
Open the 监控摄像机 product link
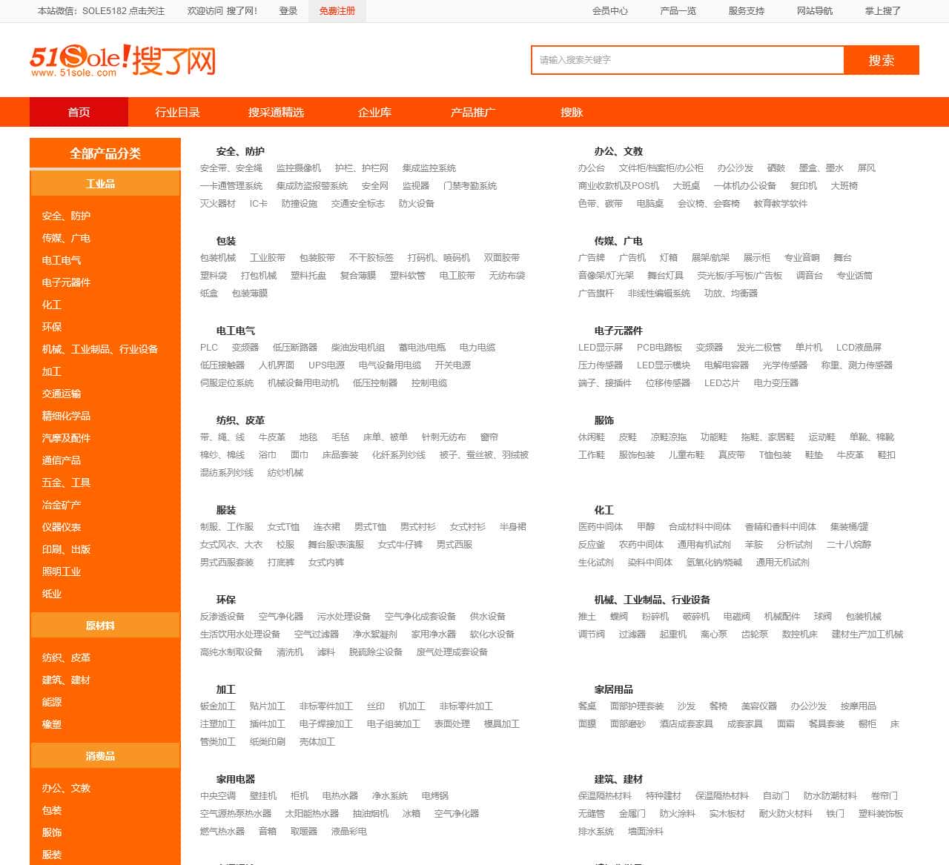coord(298,168)
